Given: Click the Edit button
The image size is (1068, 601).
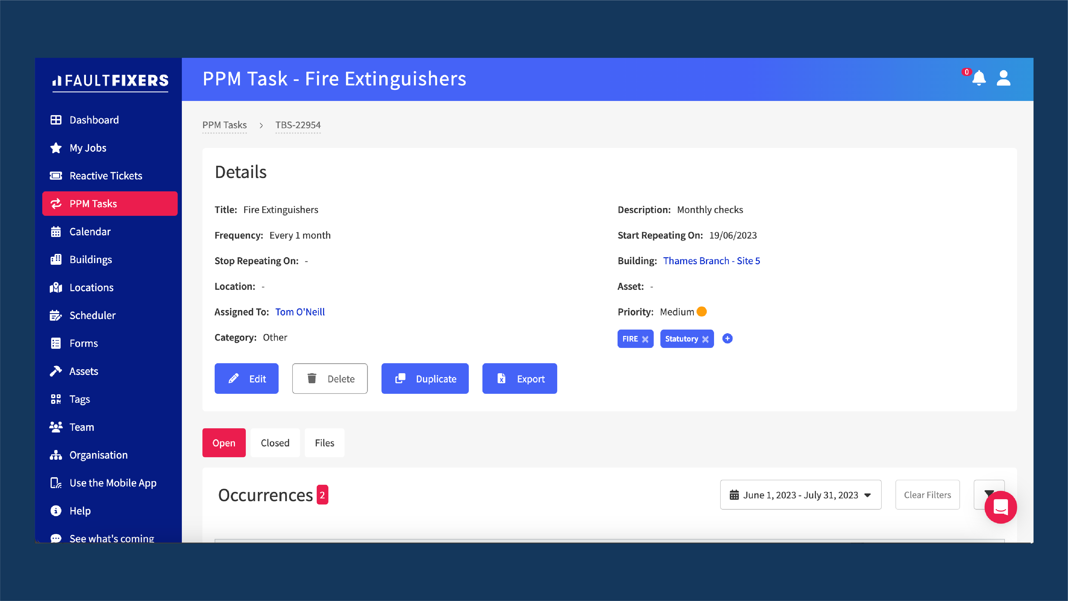Looking at the screenshot, I should tap(246, 379).
